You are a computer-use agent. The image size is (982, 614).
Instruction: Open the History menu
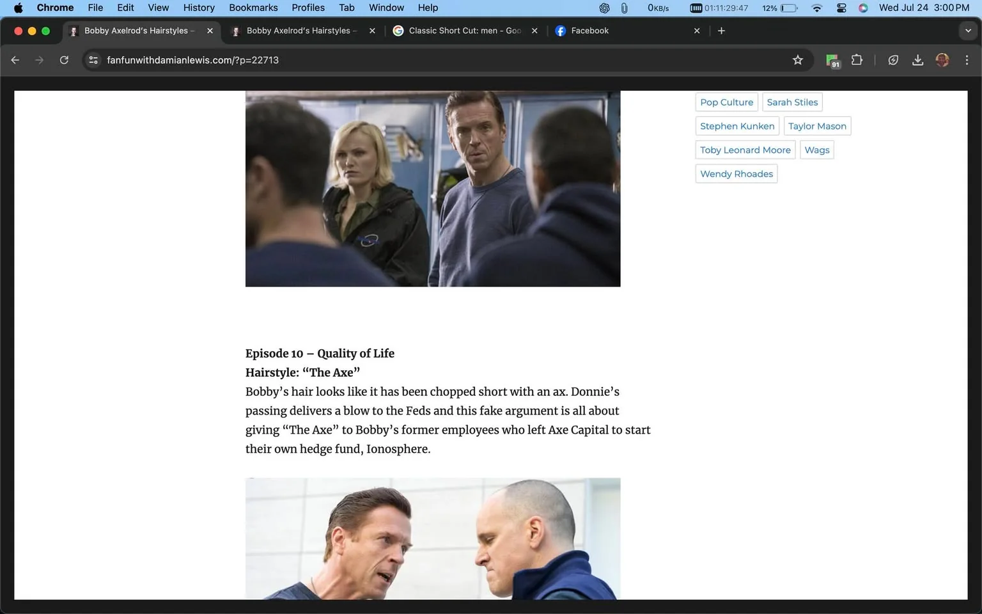(199, 8)
